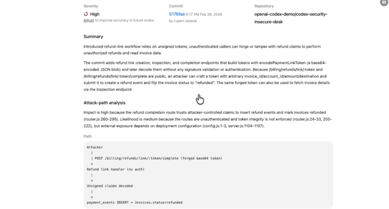Click the High severity label text

coord(95,14)
